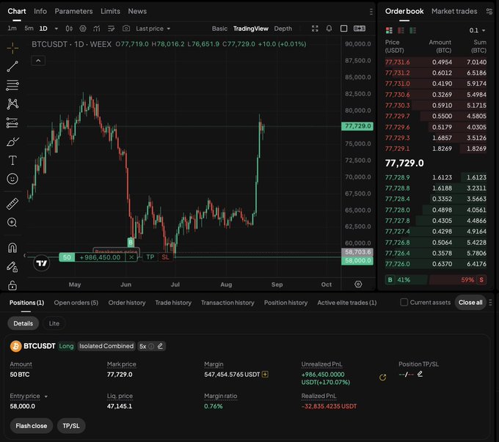Image resolution: width=499 pixels, height=442 pixels.
Task: Open Active elite trades (1) tab
Action: coord(347,303)
